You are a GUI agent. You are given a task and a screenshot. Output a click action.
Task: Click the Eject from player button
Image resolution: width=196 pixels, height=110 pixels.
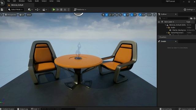[65, 9]
